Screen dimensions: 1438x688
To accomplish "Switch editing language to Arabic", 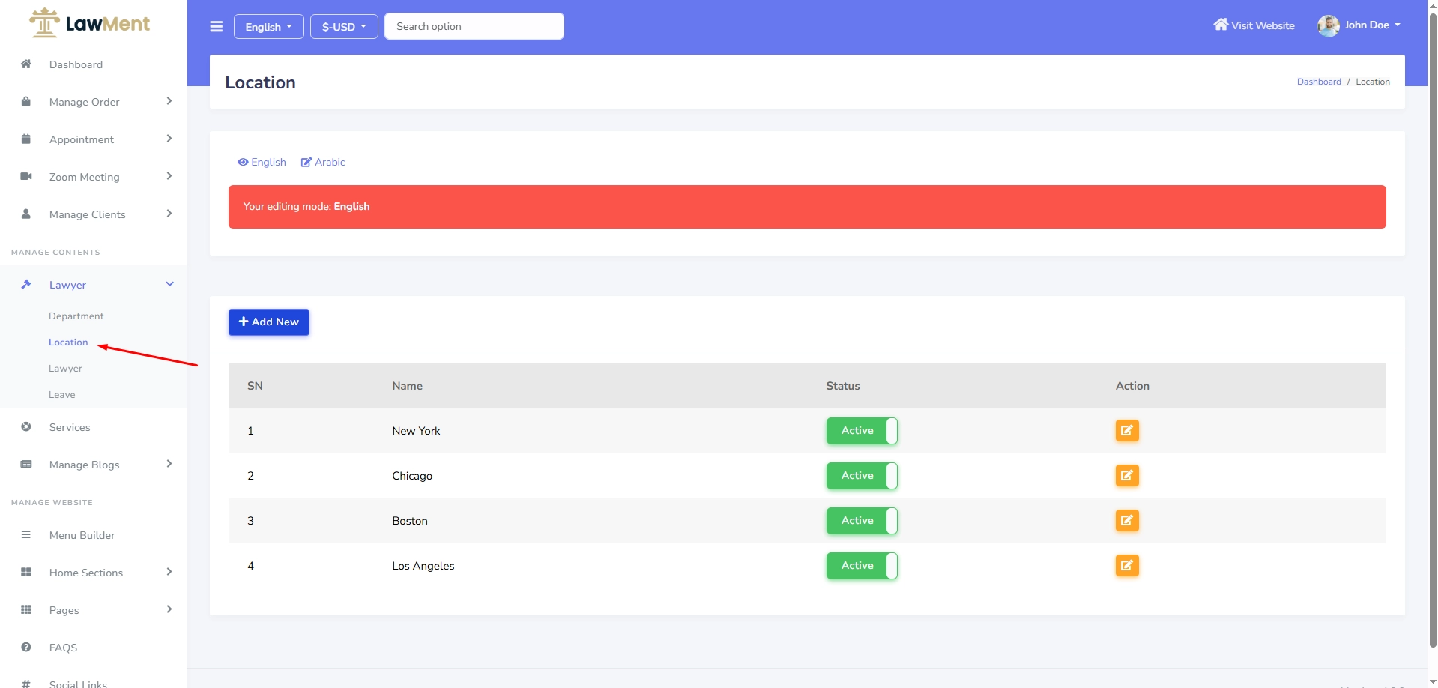I will 323,163.
